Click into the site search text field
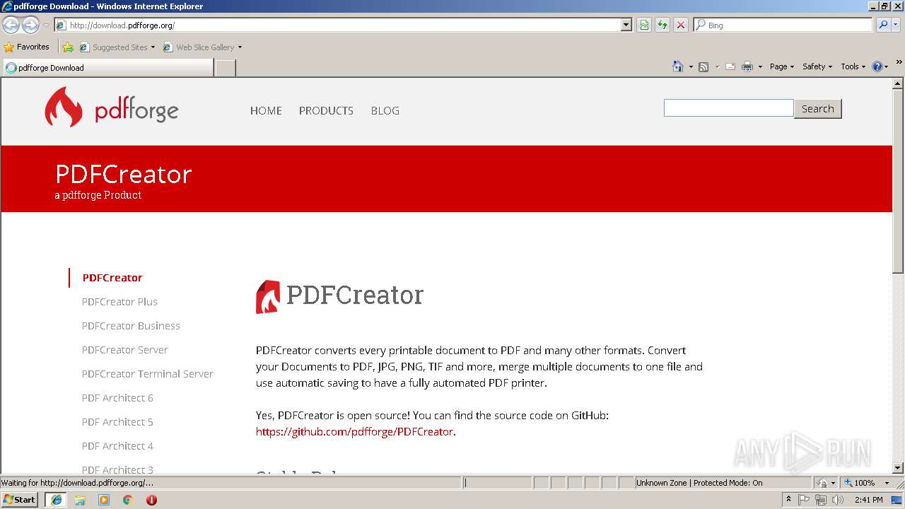 coord(728,108)
